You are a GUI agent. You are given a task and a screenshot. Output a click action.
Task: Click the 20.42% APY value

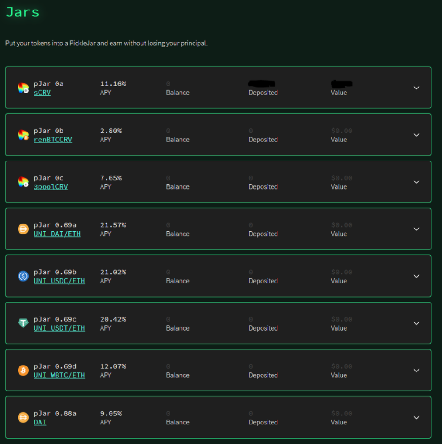point(113,319)
